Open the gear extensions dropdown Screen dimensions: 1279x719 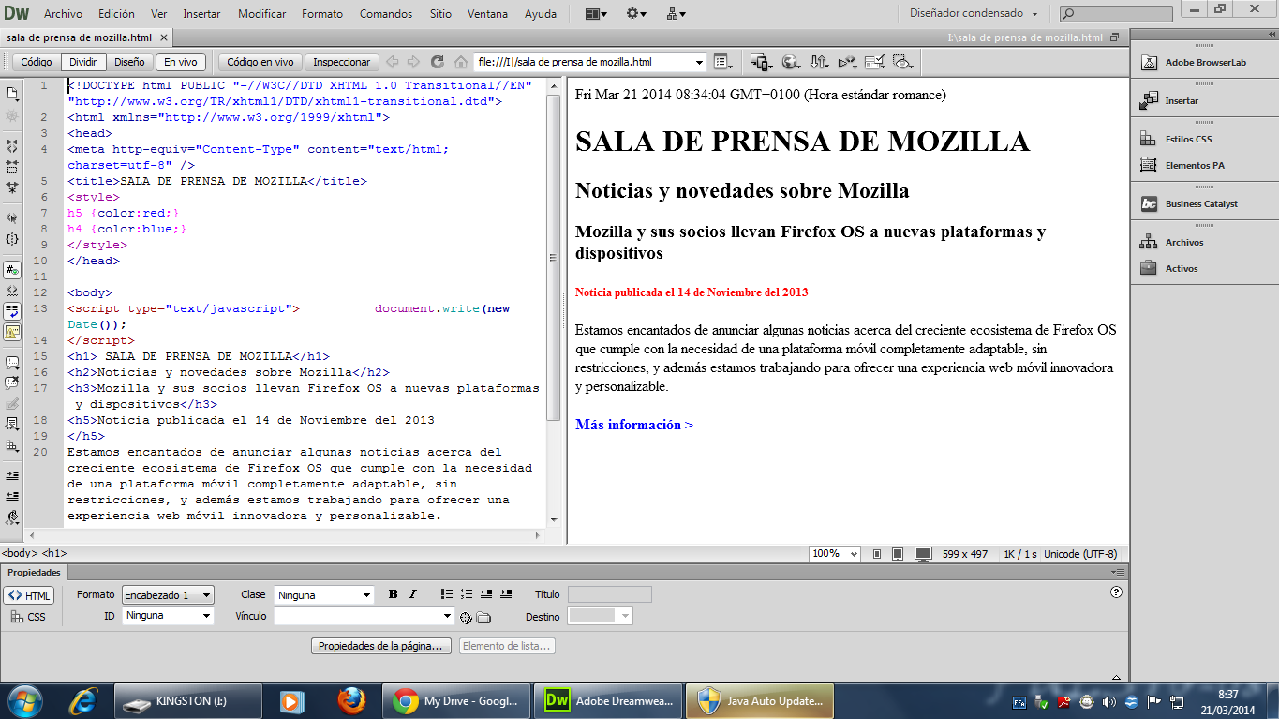(x=637, y=14)
